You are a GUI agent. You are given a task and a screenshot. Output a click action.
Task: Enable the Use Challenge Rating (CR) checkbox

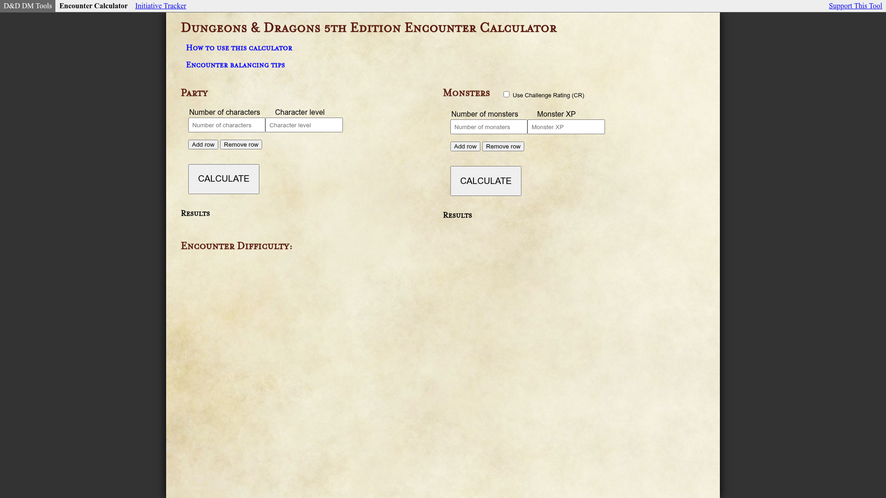506,94
